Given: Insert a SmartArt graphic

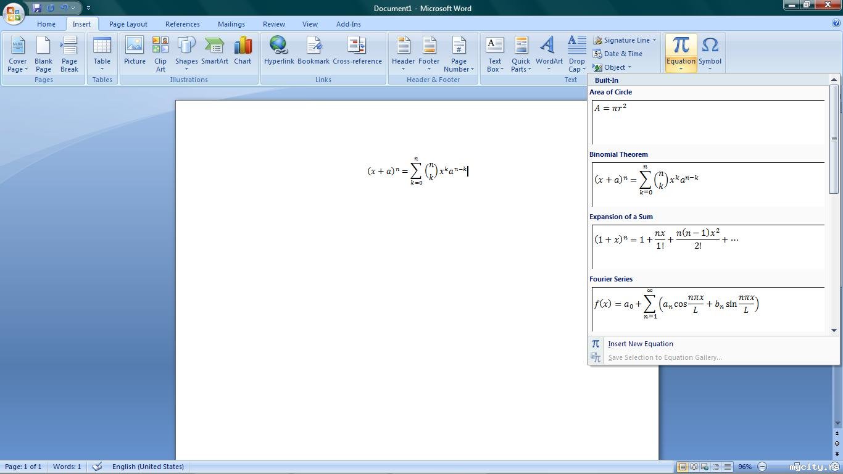Looking at the screenshot, I should pos(214,51).
